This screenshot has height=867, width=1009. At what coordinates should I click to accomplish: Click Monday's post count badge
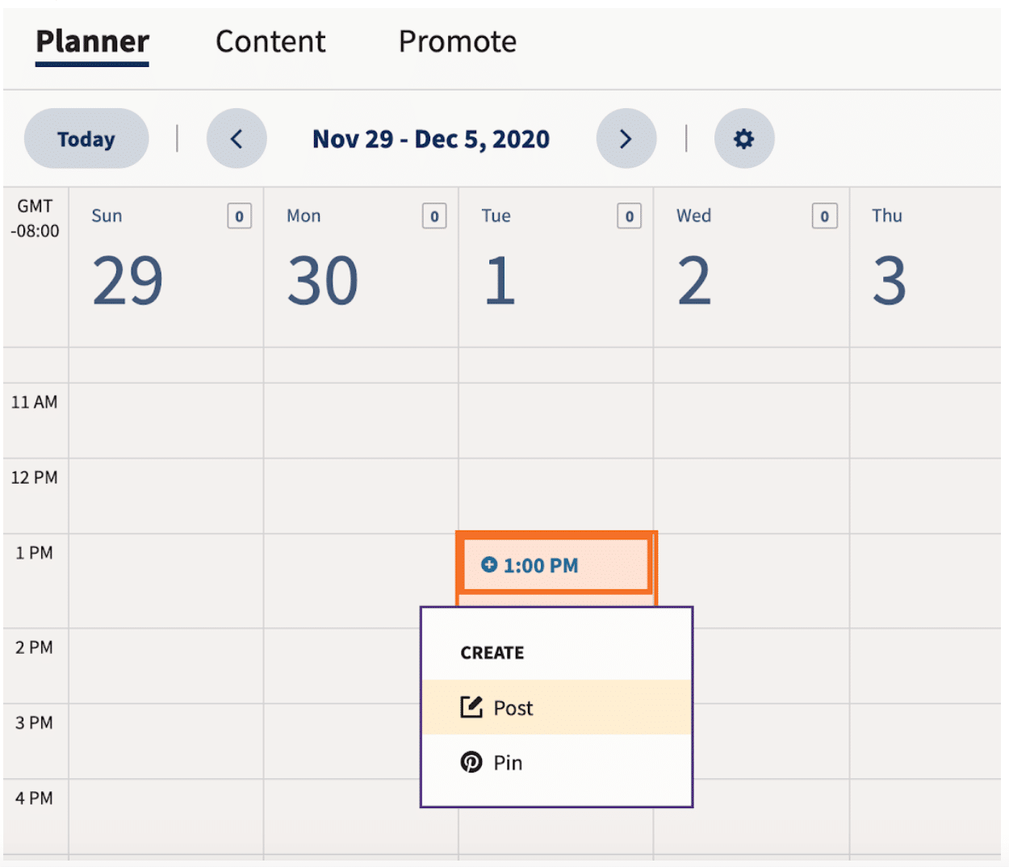pyautogui.click(x=434, y=216)
